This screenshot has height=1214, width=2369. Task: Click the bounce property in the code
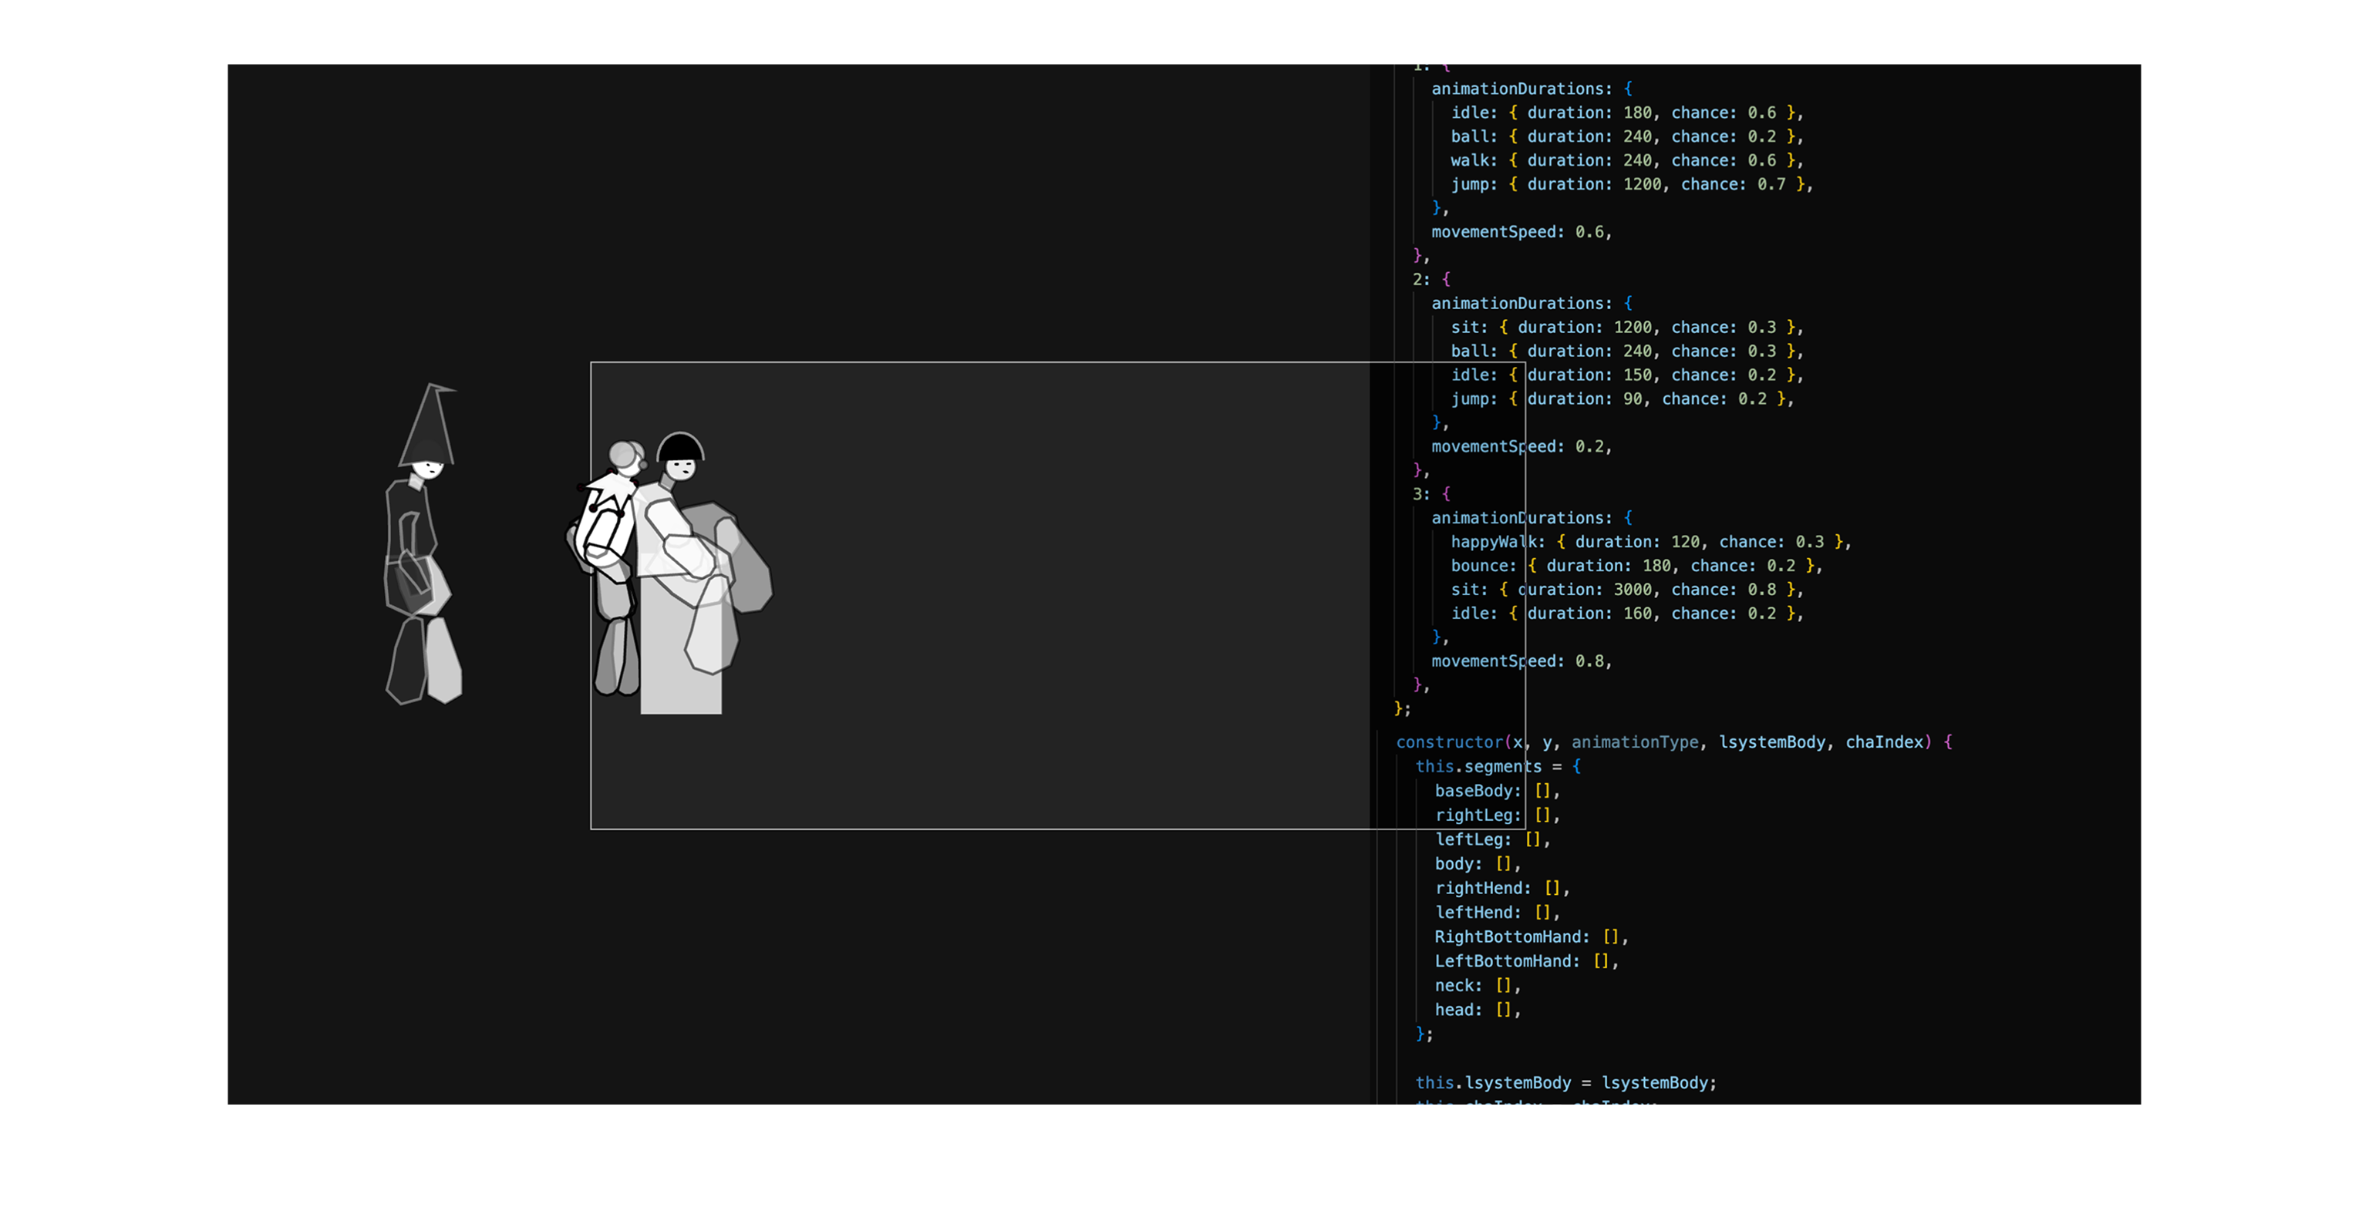[x=1482, y=566]
